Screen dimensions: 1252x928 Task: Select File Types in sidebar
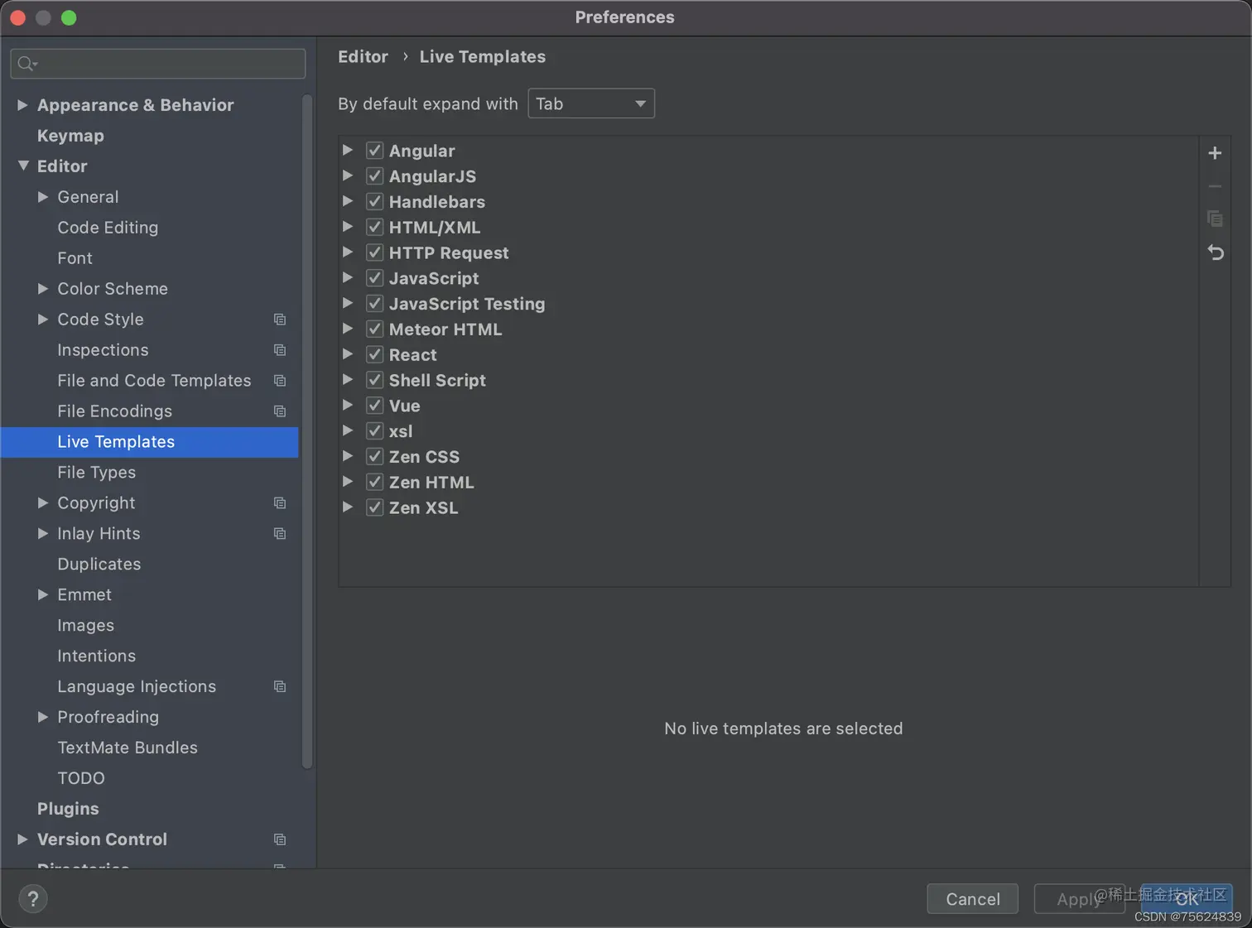click(96, 473)
